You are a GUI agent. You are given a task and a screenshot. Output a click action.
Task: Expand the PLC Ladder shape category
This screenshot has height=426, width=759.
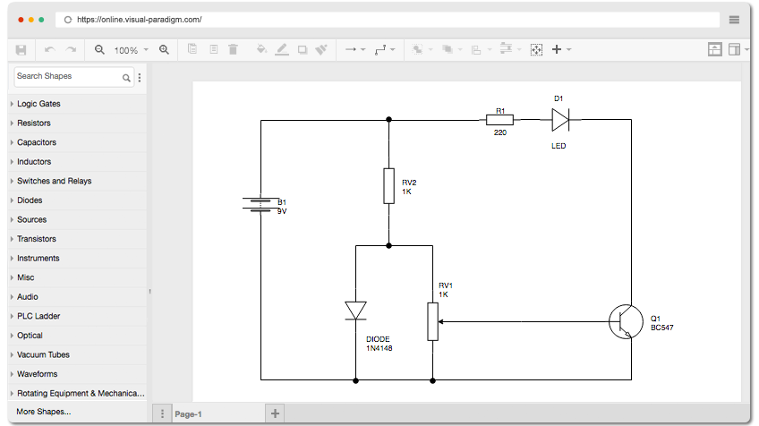(78, 316)
